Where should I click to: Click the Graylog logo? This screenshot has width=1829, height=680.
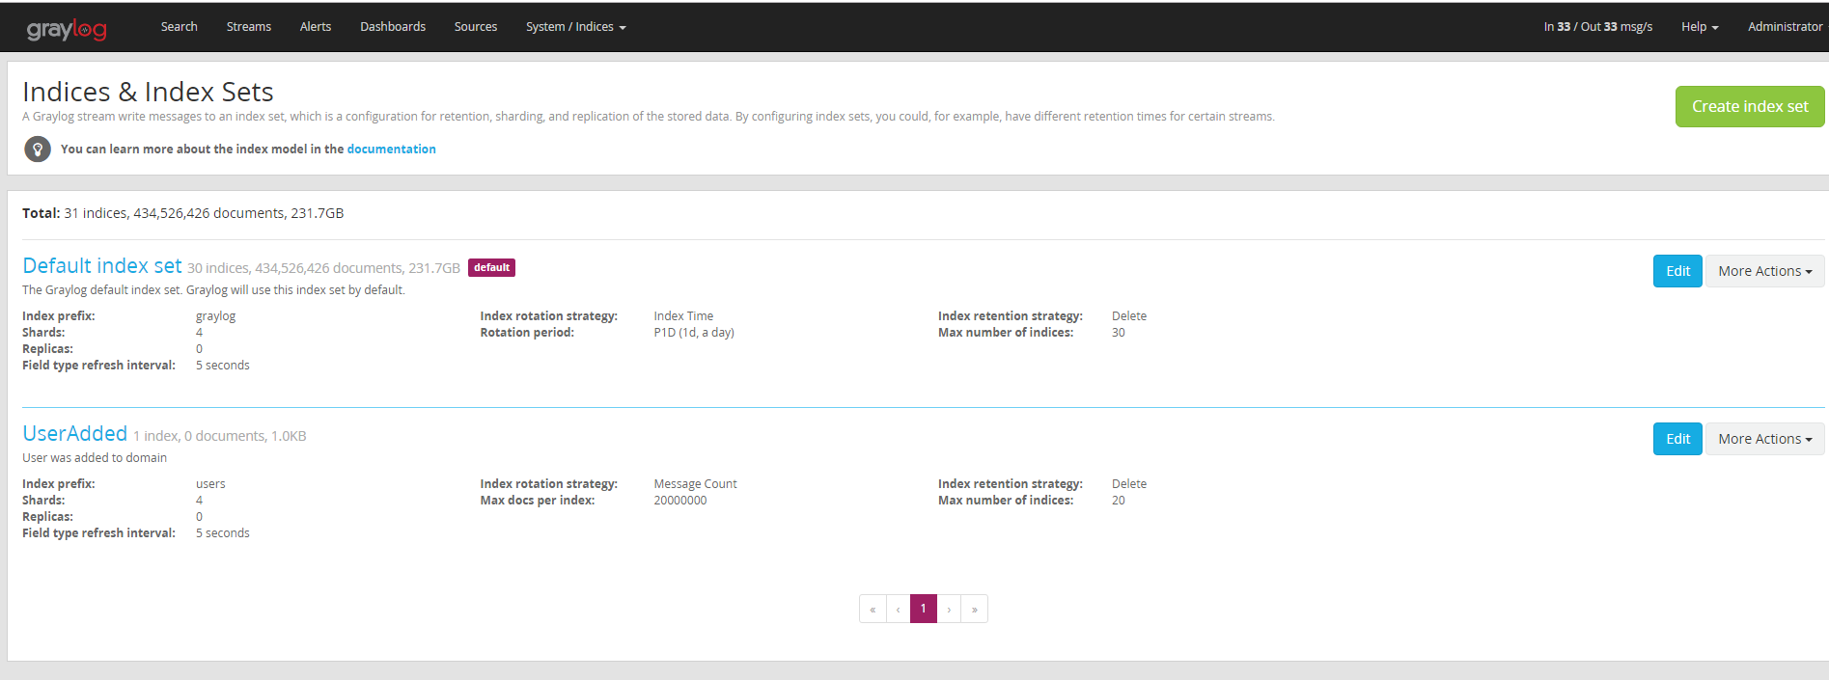point(67,29)
